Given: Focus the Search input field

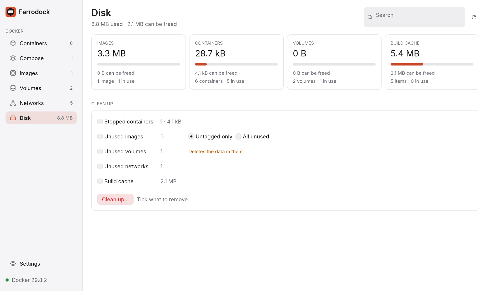Looking at the screenshot, I should point(414,17).
